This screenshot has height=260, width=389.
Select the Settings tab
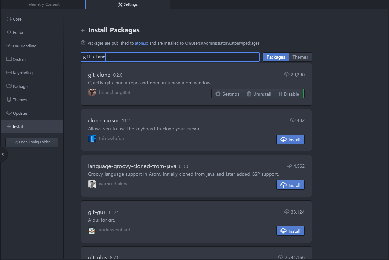pos(128,4)
